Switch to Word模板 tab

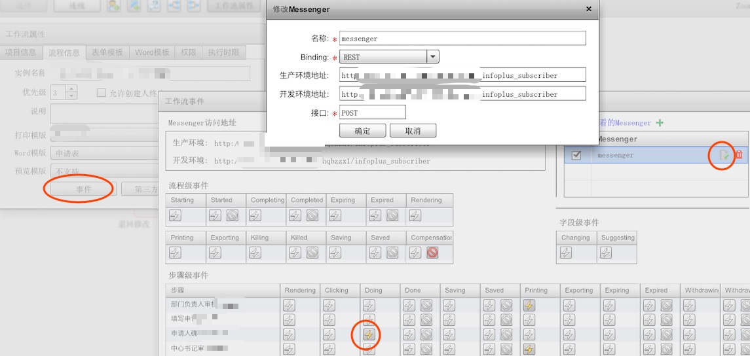152,52
